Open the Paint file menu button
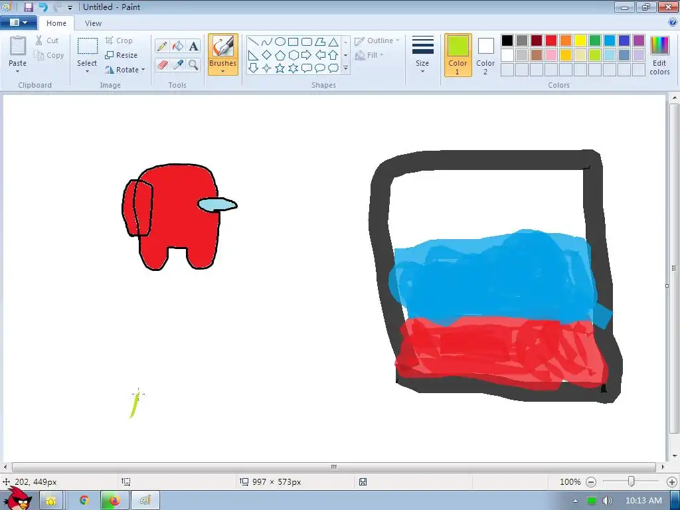The image size is (680, 510). 18,23
